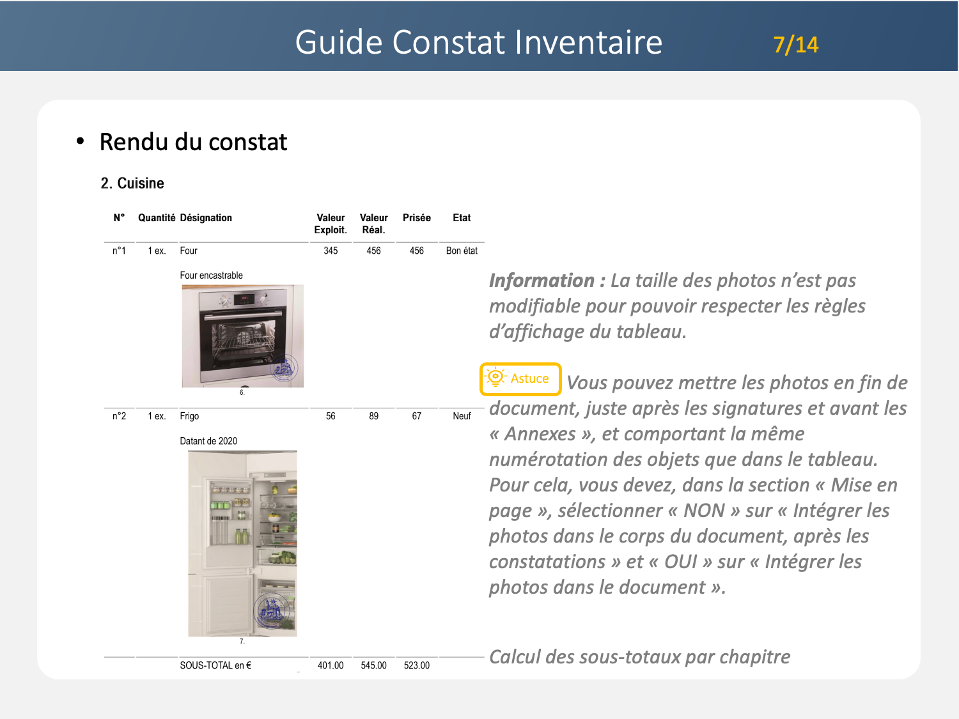Click the Bon état cell

[462, 251]
